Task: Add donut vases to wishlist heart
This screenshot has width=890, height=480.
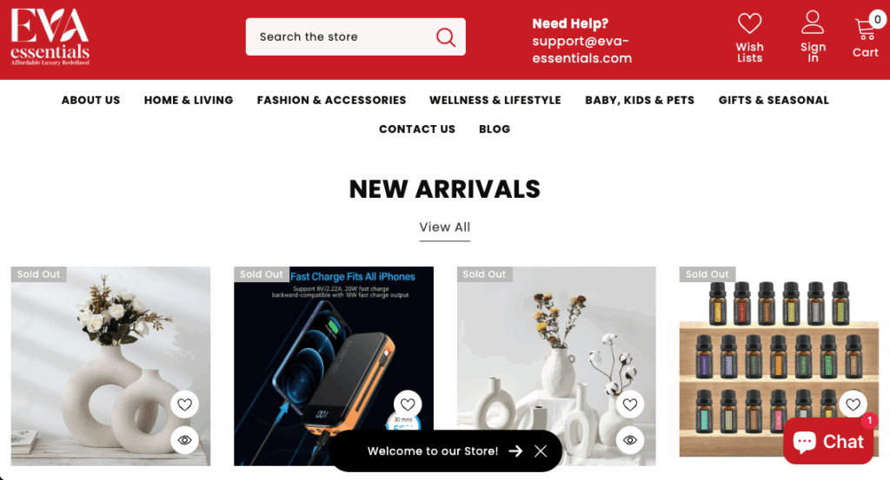Action: click(x=184, y=404)
